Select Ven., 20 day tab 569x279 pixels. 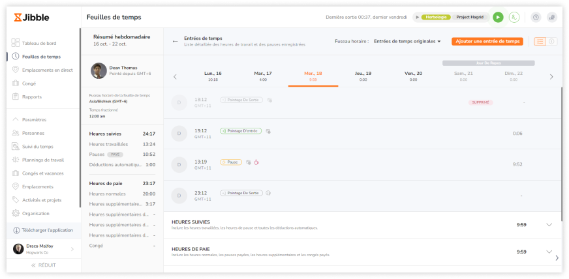click(413, 76)
